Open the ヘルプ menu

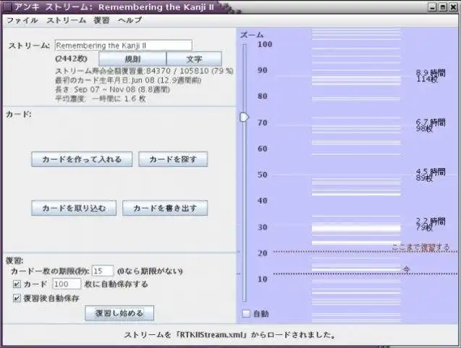point(130,20)
